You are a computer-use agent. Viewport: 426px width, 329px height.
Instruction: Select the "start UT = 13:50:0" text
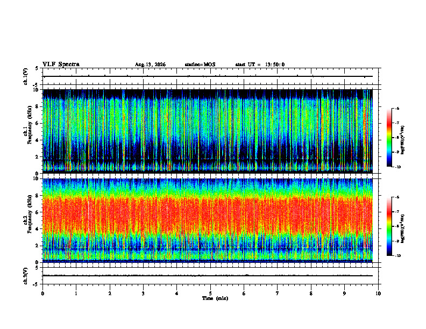point(260,65)
